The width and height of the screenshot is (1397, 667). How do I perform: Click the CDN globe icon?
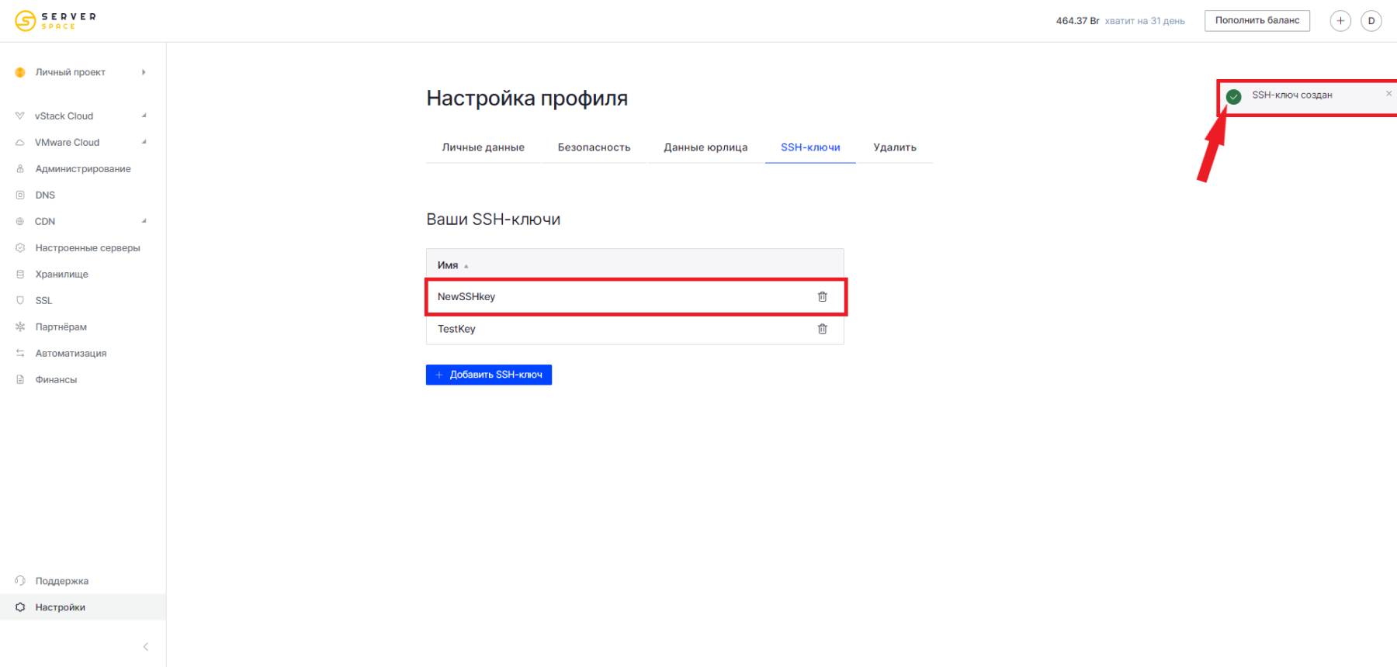[x=20, y=221]
